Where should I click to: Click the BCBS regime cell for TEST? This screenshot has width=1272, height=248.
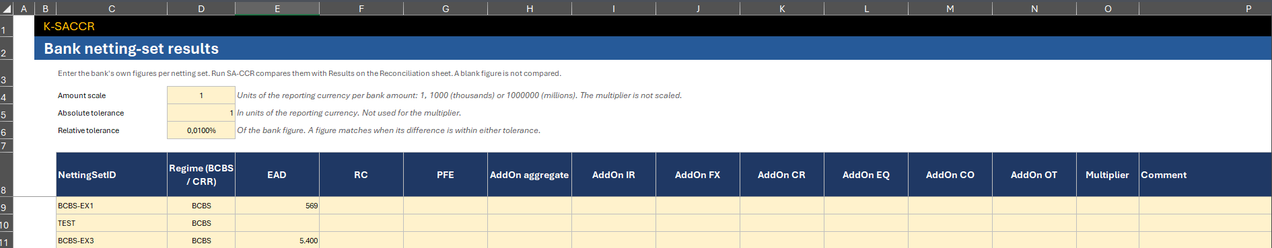point(201,223)
